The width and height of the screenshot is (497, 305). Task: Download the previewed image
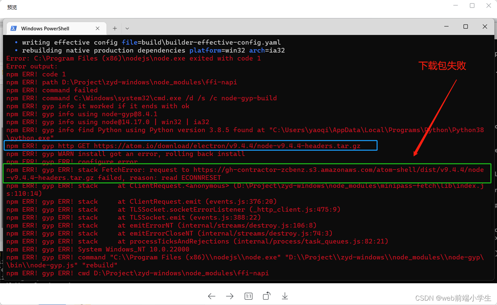coord(285,296)
